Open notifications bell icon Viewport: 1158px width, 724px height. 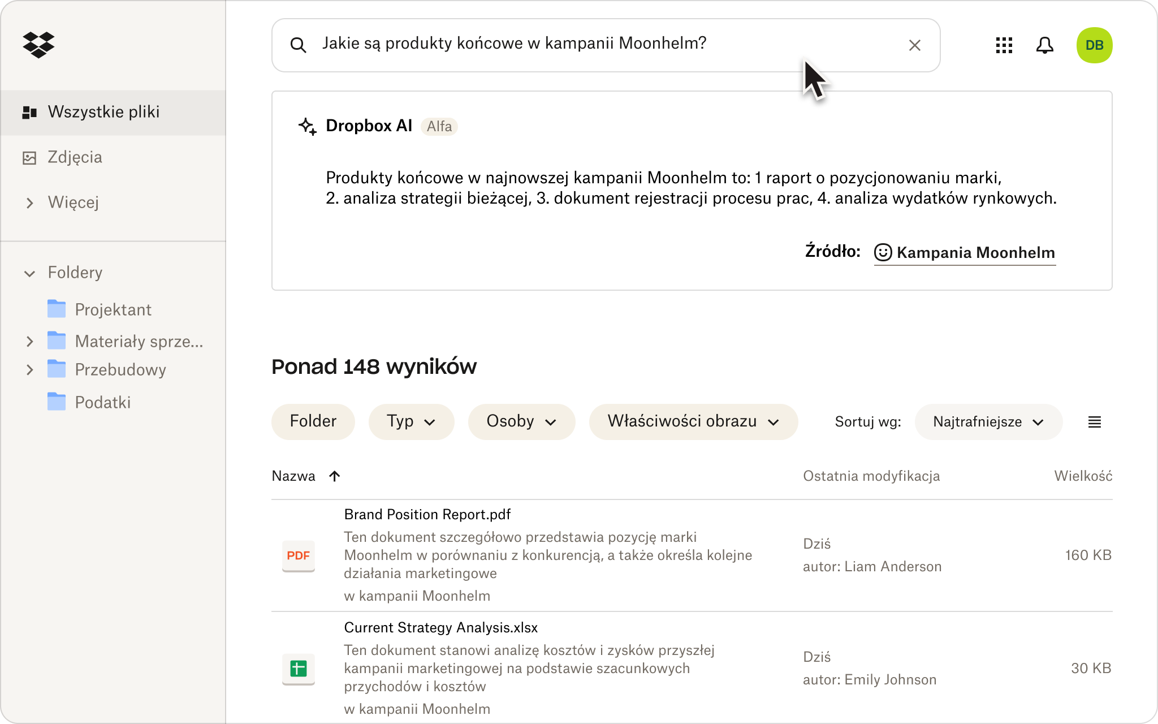click(x=1044, y=45)
